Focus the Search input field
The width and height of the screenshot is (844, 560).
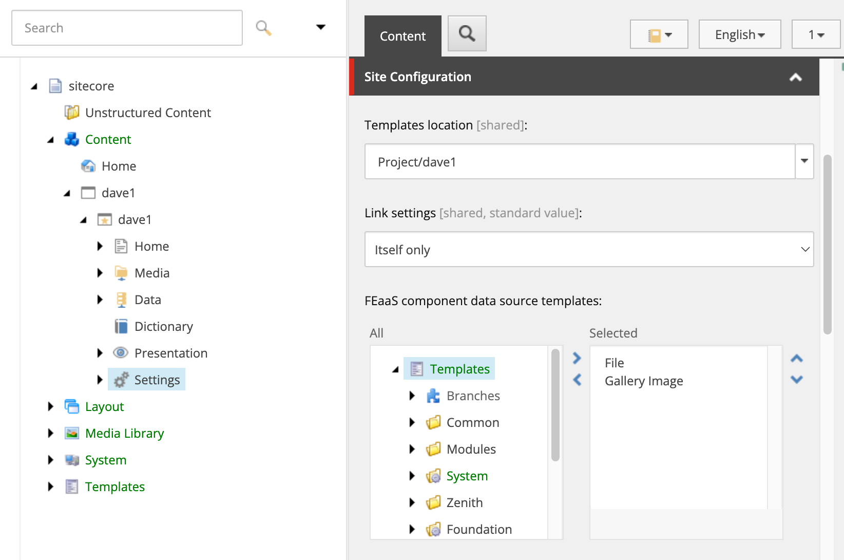[x=127, y=28]
